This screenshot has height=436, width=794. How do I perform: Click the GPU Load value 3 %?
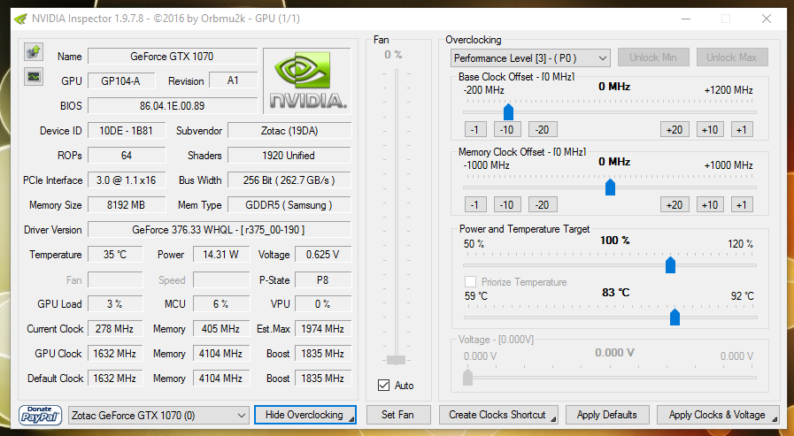[x=115, y=304]
